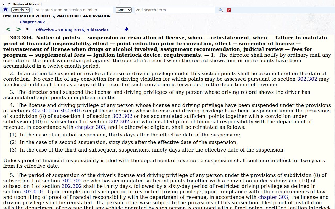Open 302.302 link after subdivision (8) in subsection 4
The height and width of the screenshot is (209, 335).
(122, 116)
